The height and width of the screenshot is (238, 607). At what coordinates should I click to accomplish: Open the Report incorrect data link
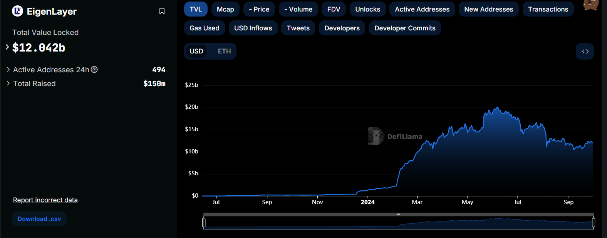point(45,200)
